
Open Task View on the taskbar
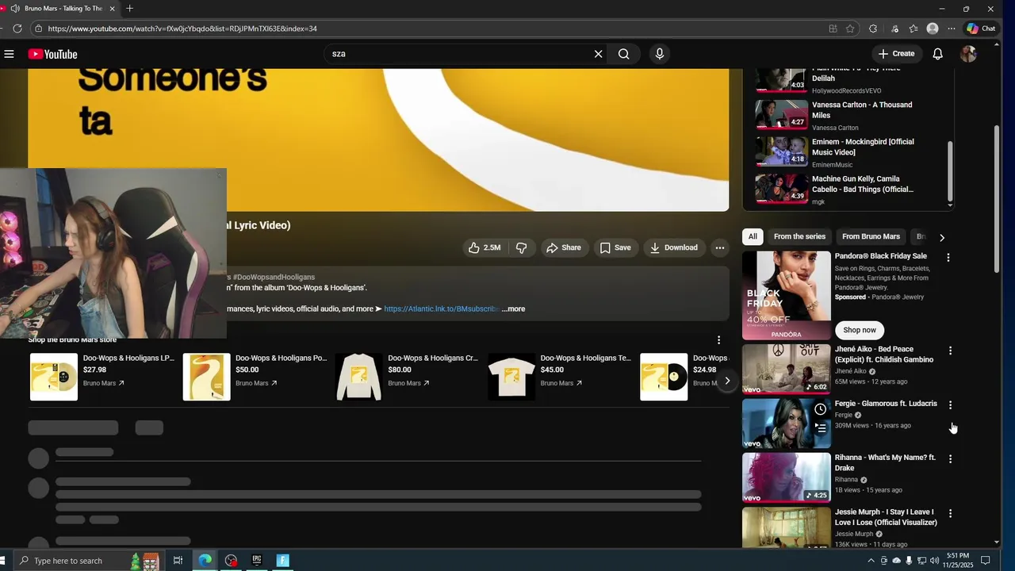coord(178,561)
